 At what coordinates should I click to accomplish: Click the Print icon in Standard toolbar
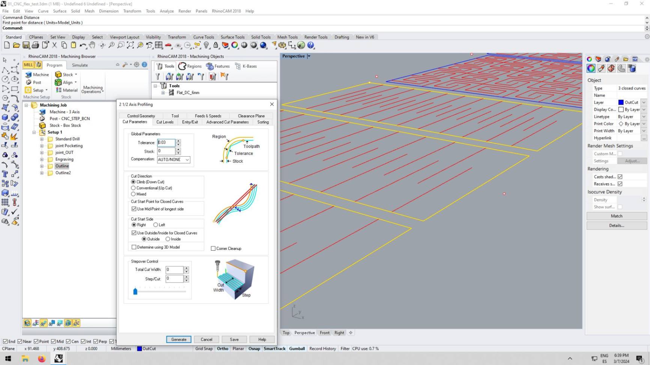click(x=35, y=45)
